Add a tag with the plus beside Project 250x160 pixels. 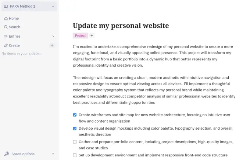pyautogui.click(x=92, y=36)
